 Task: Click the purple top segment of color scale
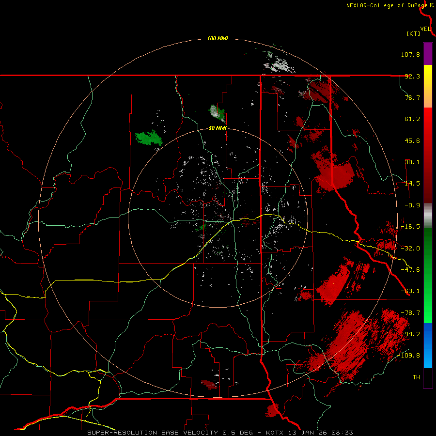[x=428, y=54]
